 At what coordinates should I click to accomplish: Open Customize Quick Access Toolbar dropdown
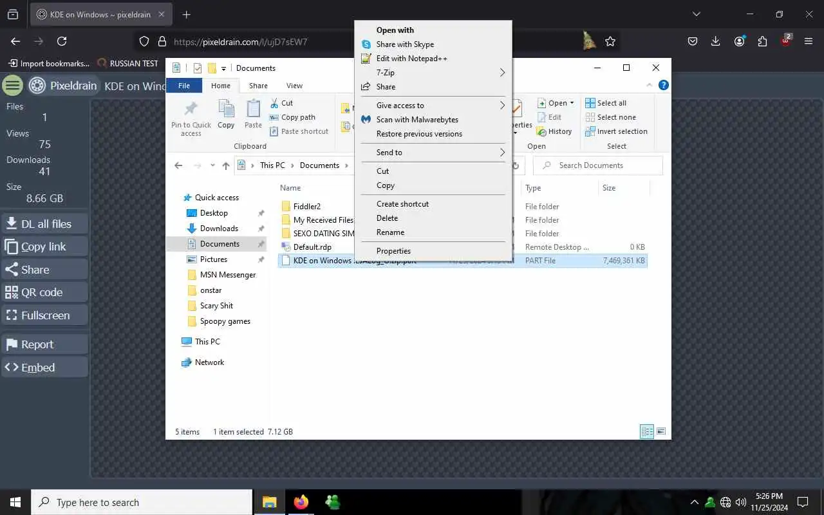[224, 68]
